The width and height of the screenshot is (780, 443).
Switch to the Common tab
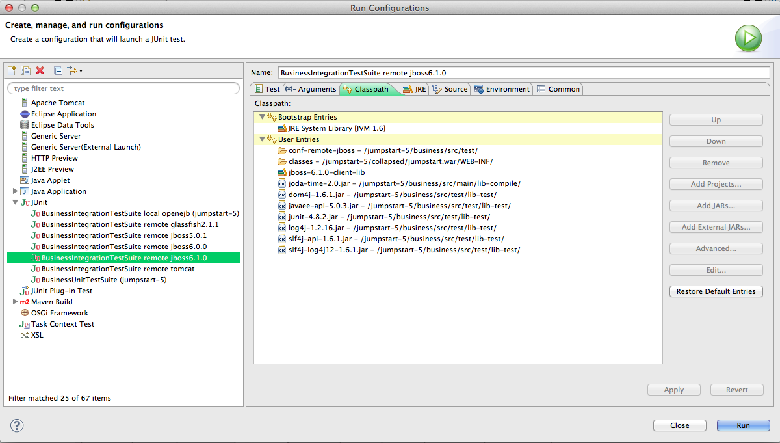pos(558,89)
